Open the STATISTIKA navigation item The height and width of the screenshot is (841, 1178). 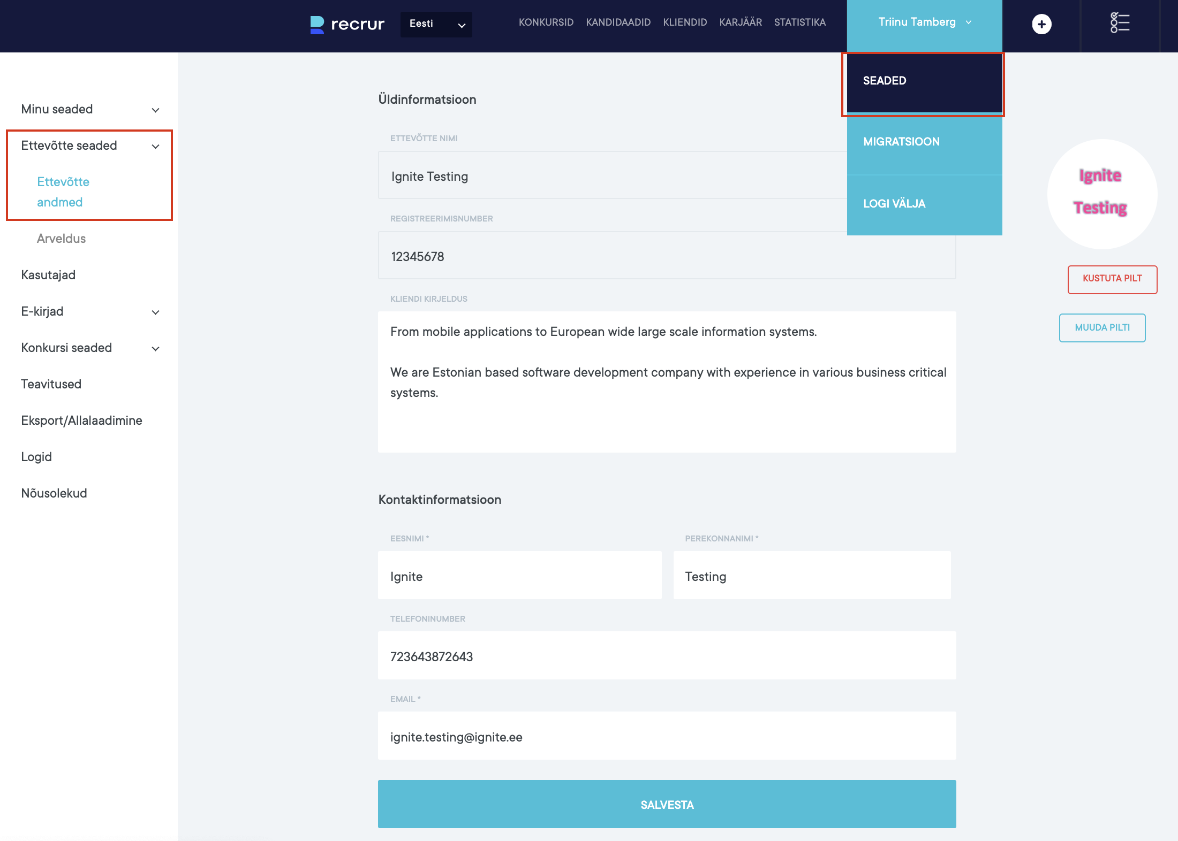[x=799, y=22]
